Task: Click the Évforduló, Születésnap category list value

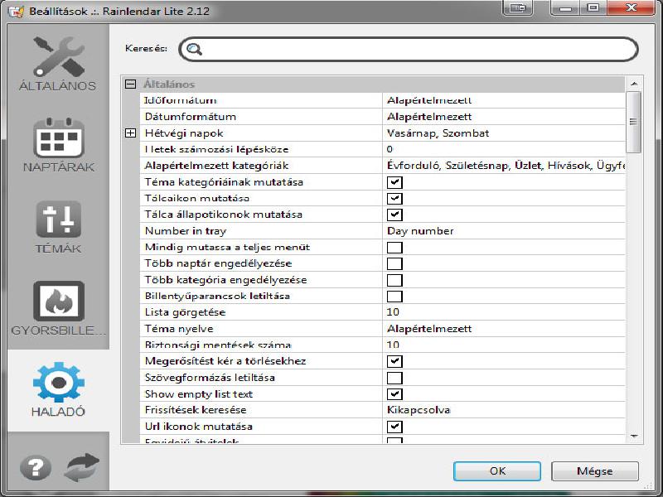Action: click(x=506, y=166)
